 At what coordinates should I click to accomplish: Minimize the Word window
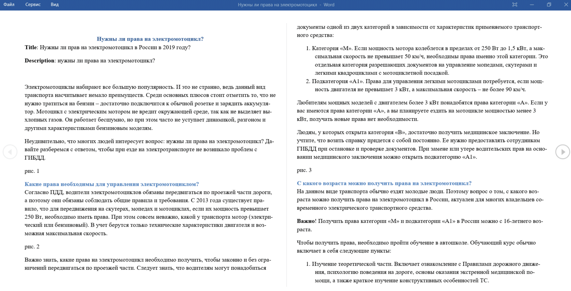coord(532,5)
